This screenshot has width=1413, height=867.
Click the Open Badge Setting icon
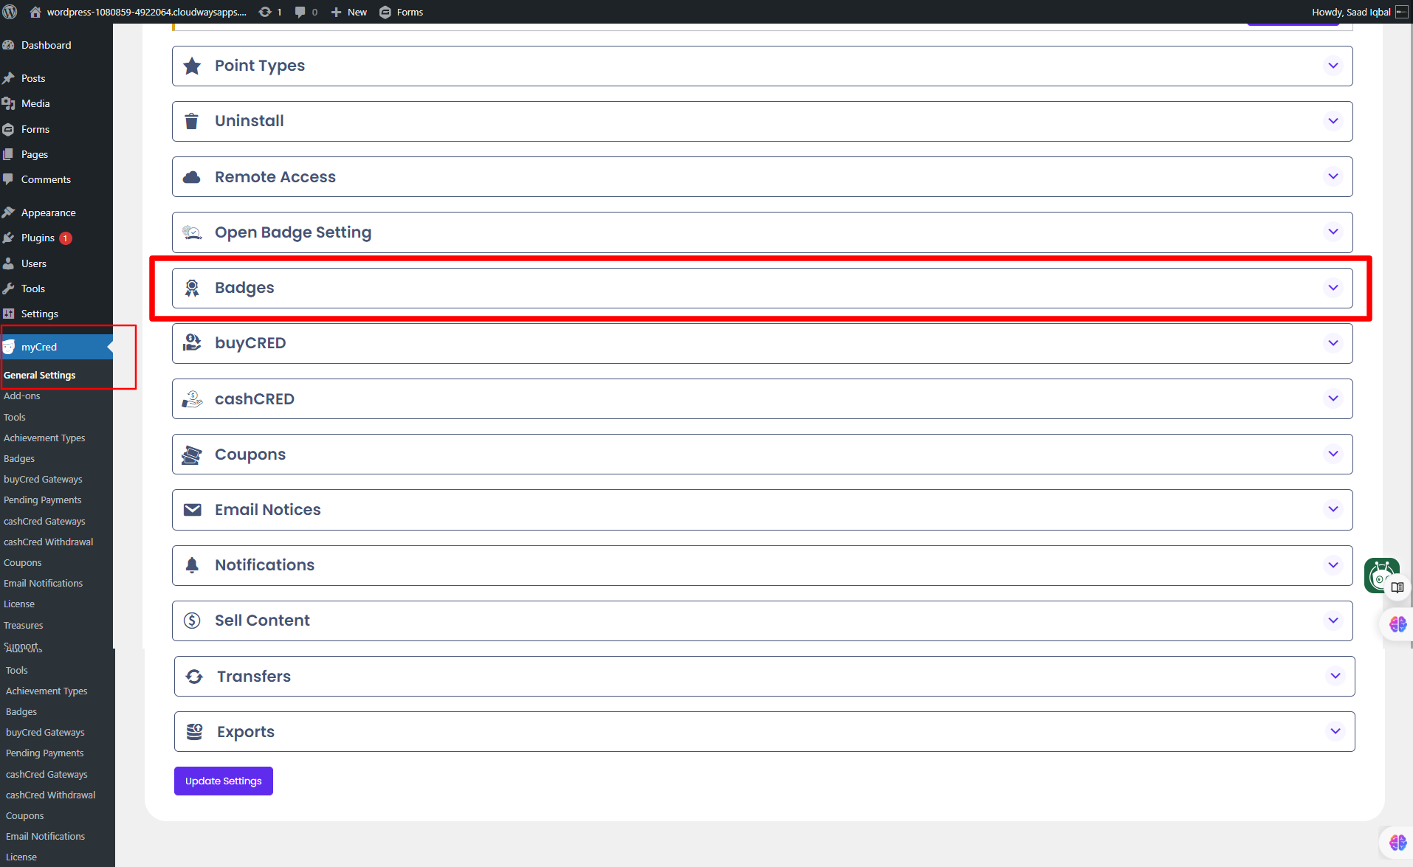click(192, 232)
